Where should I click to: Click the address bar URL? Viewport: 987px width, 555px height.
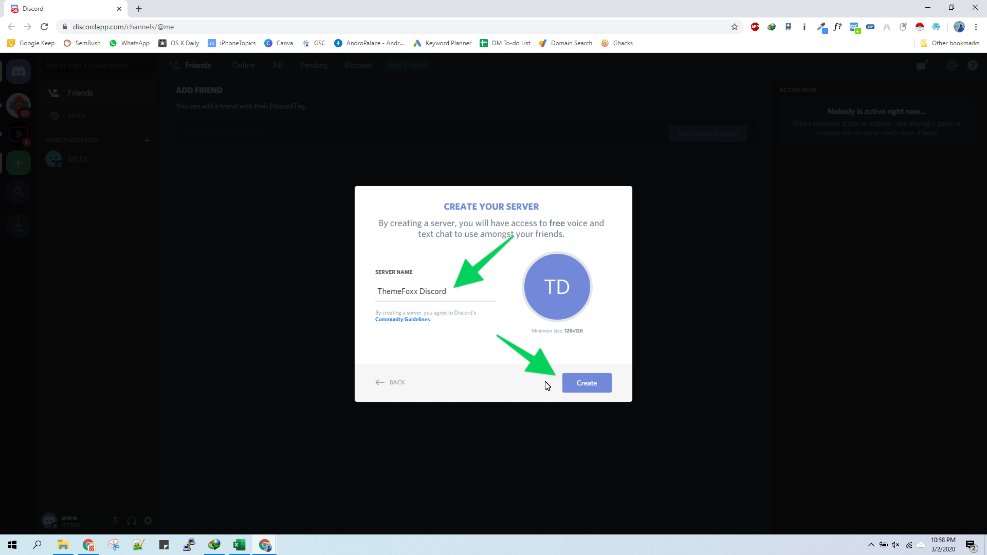pos(123,27)
